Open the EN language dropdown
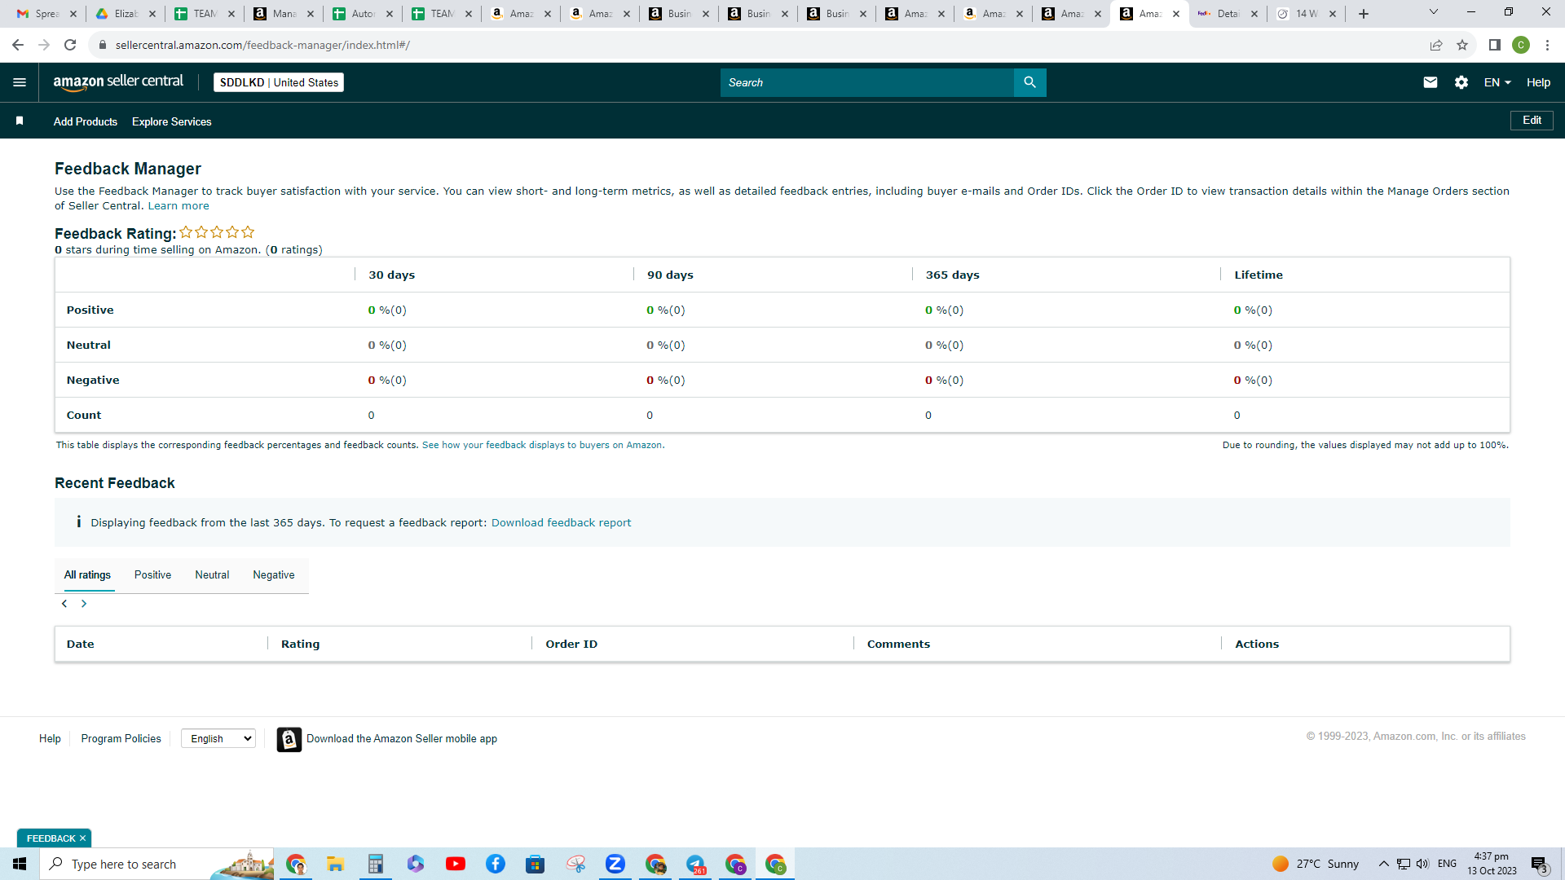 click(x=1497, y=82)
